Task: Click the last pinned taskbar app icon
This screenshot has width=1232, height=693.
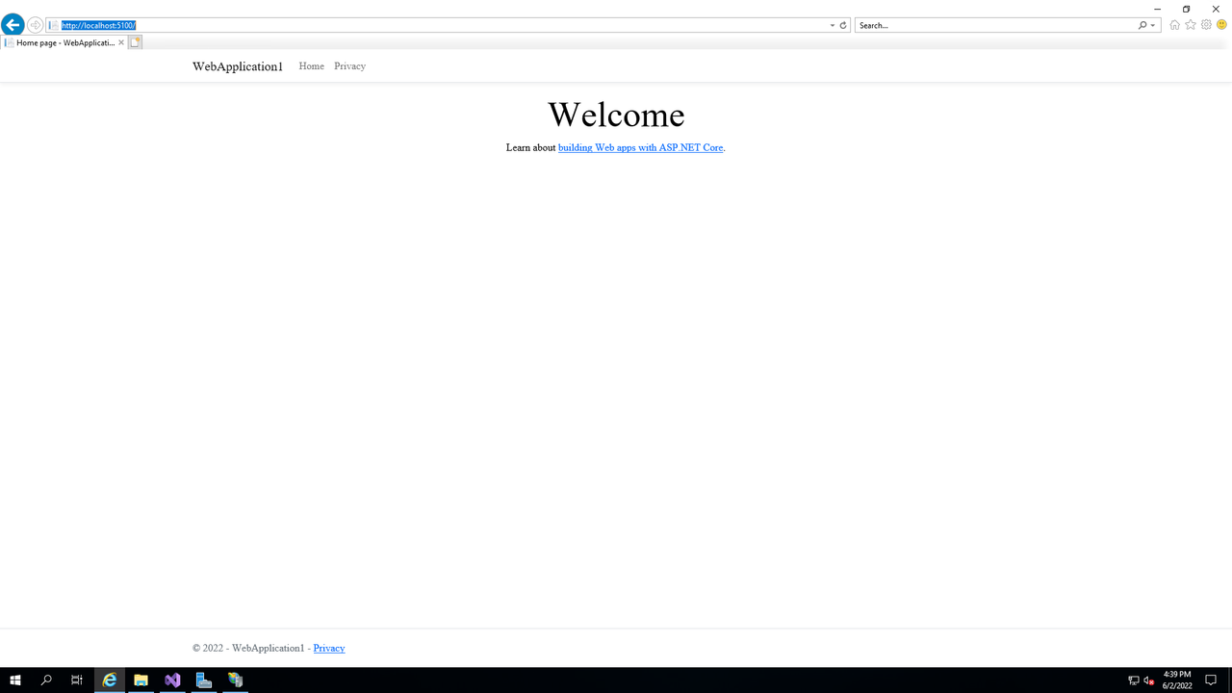Action: [x=235, y=680]
